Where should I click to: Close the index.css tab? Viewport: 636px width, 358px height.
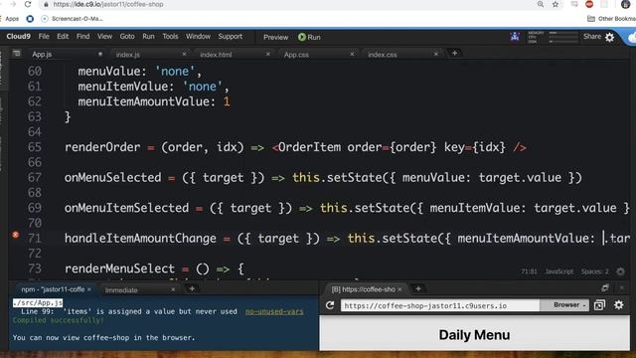(436, 54)
